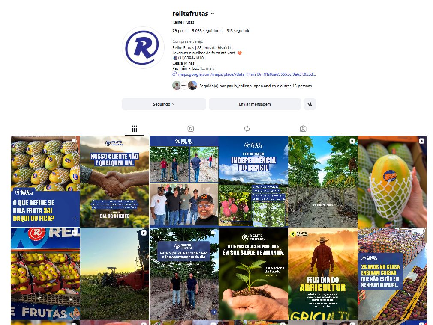The height and width of the screenshot is (325, 433).
Task: Click the Relite Frutas profile picture
Action: [143, 47]
